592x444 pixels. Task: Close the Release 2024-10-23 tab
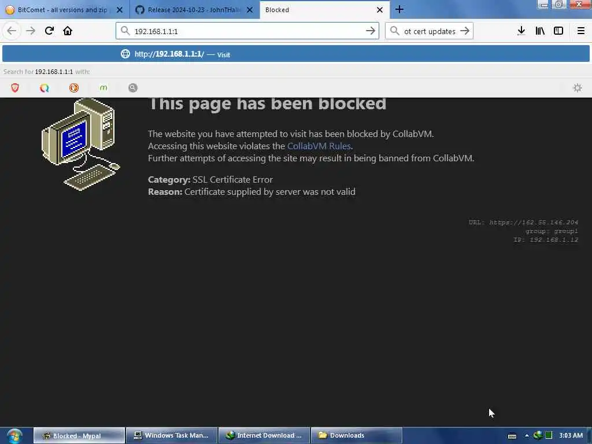coord(250,10)
